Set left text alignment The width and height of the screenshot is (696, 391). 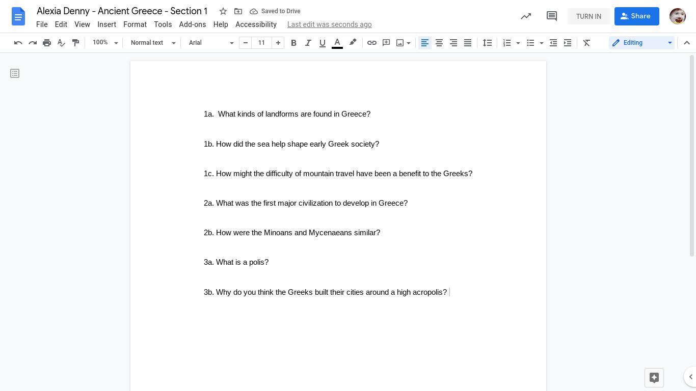click(x=425, y=43)
